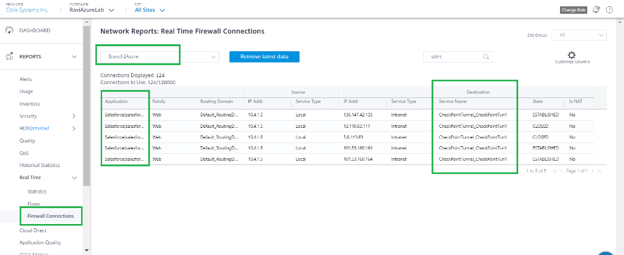Click destination IP 13.110.63.111

[x=356, y=127]
